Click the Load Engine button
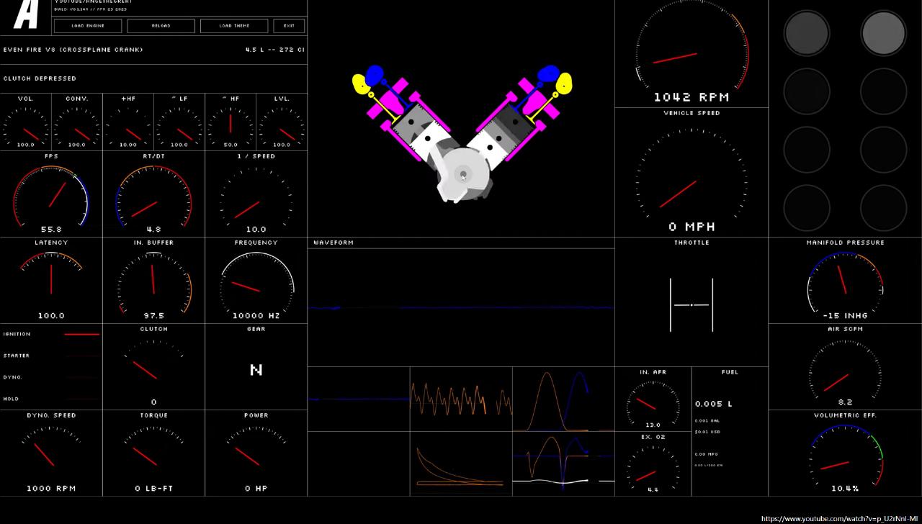 click(x=88, y=26)
